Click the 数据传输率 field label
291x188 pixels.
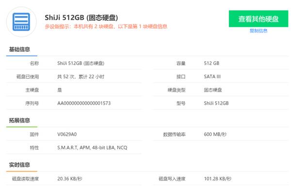pyautogui.click(x=174, y=134)
